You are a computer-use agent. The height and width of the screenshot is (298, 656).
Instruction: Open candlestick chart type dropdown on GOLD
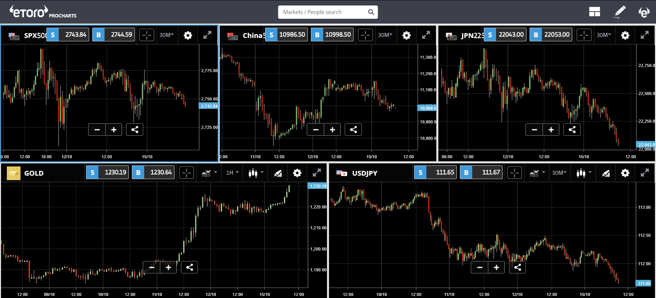click(256, 173)
